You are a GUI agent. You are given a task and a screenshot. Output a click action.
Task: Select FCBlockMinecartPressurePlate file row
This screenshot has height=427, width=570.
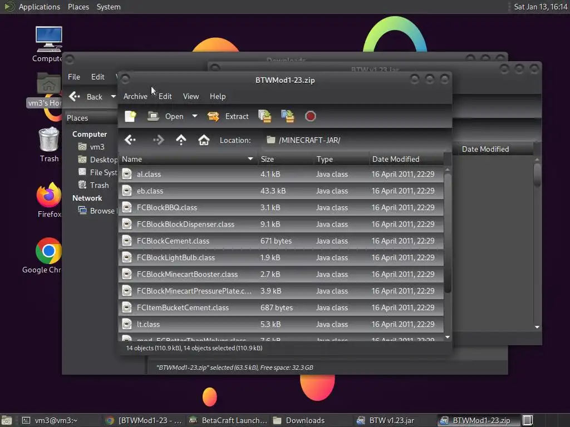tap(281, 291)
